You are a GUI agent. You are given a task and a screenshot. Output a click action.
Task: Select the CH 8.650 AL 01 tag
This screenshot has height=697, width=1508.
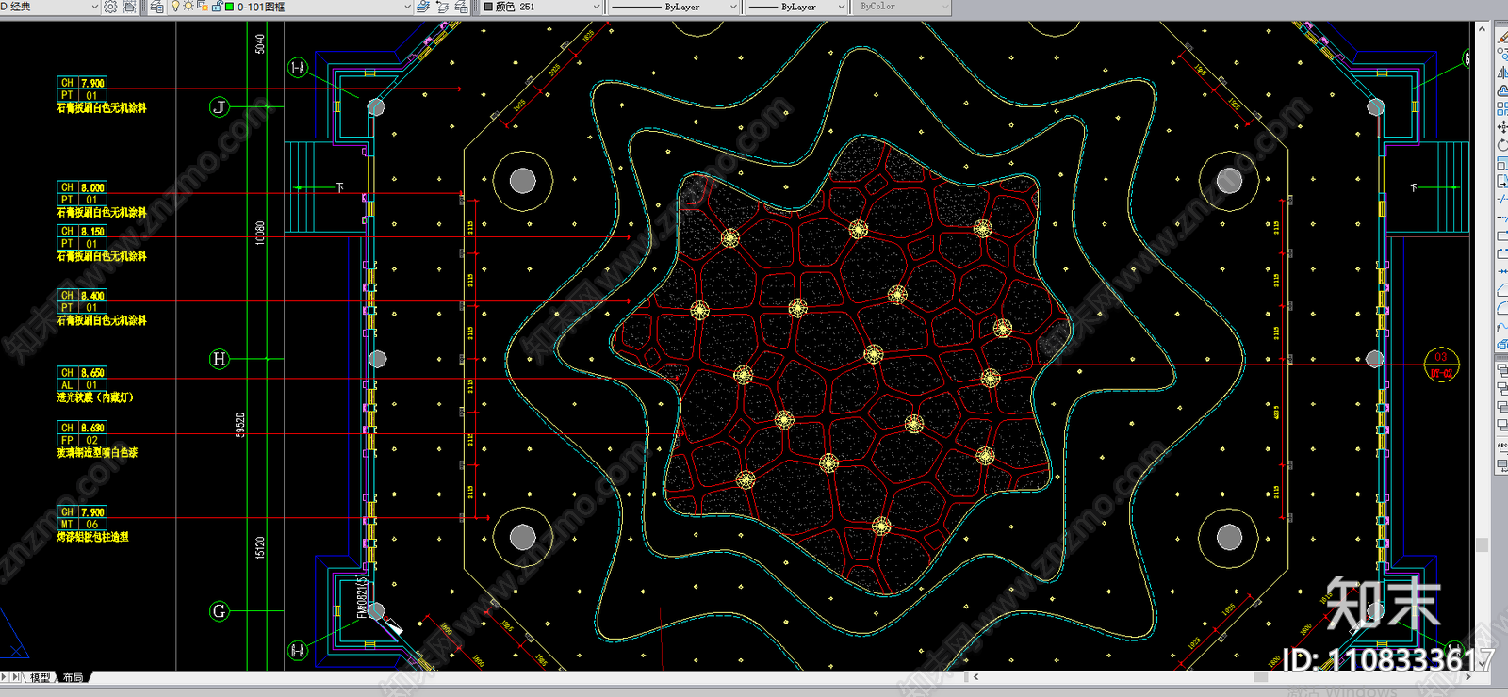(x=82, y=379)
